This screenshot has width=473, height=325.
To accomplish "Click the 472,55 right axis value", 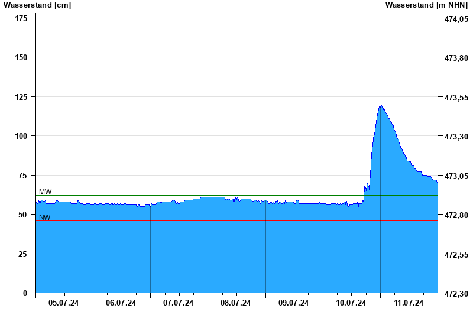I will click(456, 255).
